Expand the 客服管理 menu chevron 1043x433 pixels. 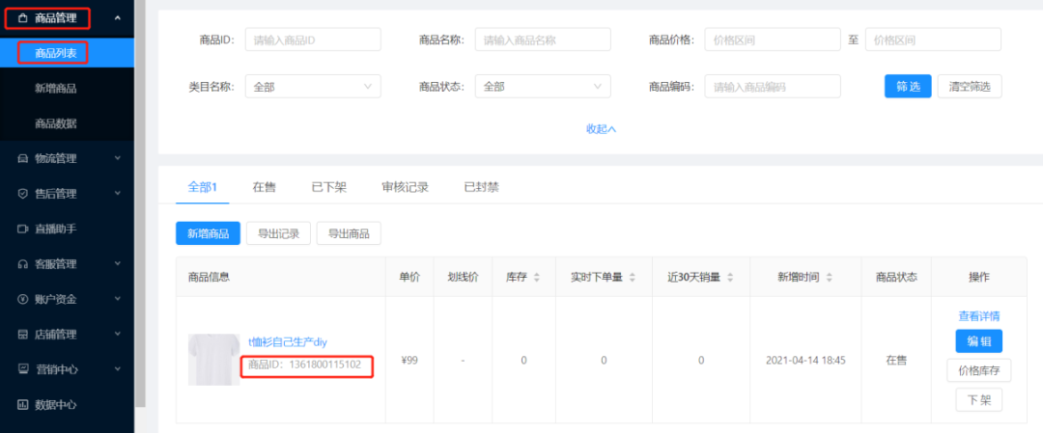click(118, 264)
